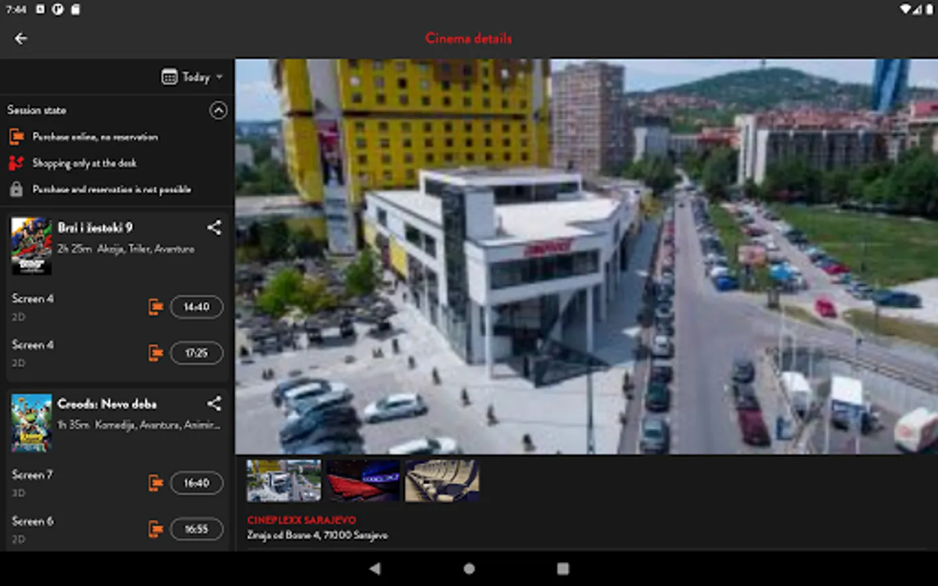938x586 pixels.
Task: Click the calendar icon beside Today
Action: (x=169, y=77)
